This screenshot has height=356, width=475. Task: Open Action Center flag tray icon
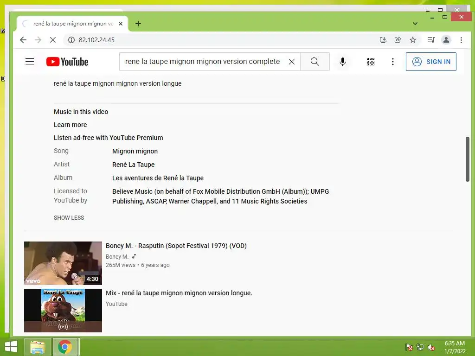409,347
